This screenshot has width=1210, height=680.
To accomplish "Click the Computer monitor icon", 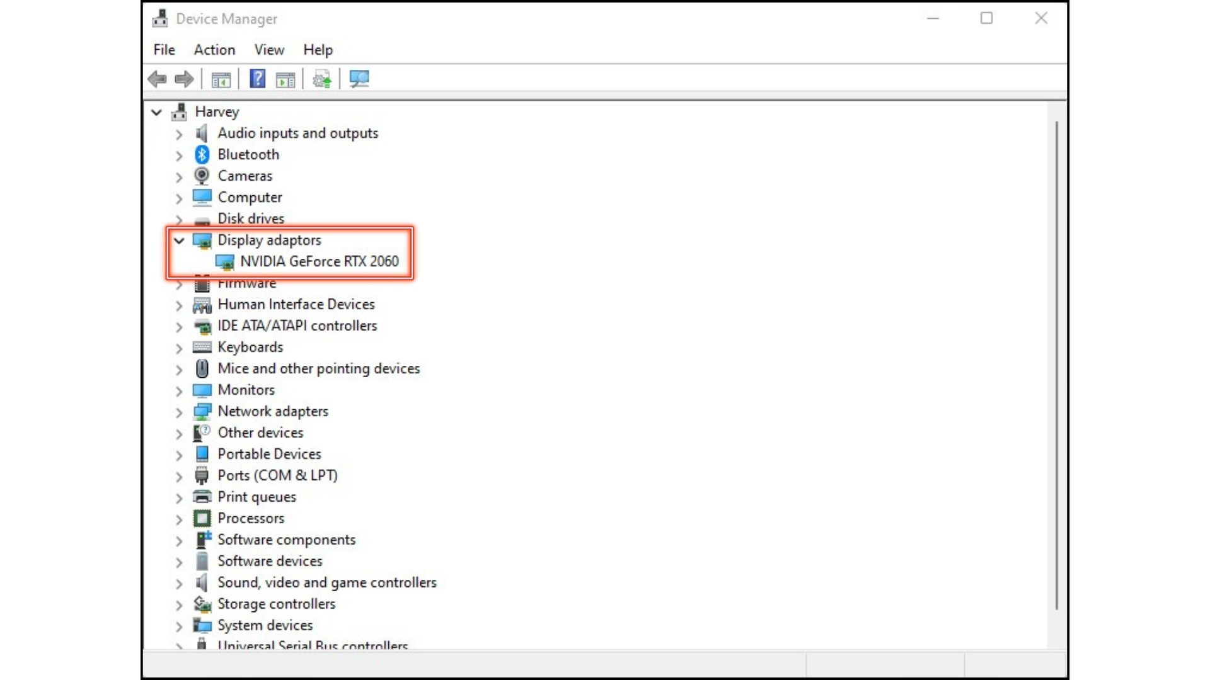I will (x=202, y=197).
